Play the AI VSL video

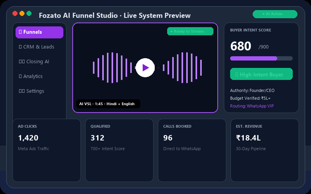pyautogui.click(x=145, y=68)
